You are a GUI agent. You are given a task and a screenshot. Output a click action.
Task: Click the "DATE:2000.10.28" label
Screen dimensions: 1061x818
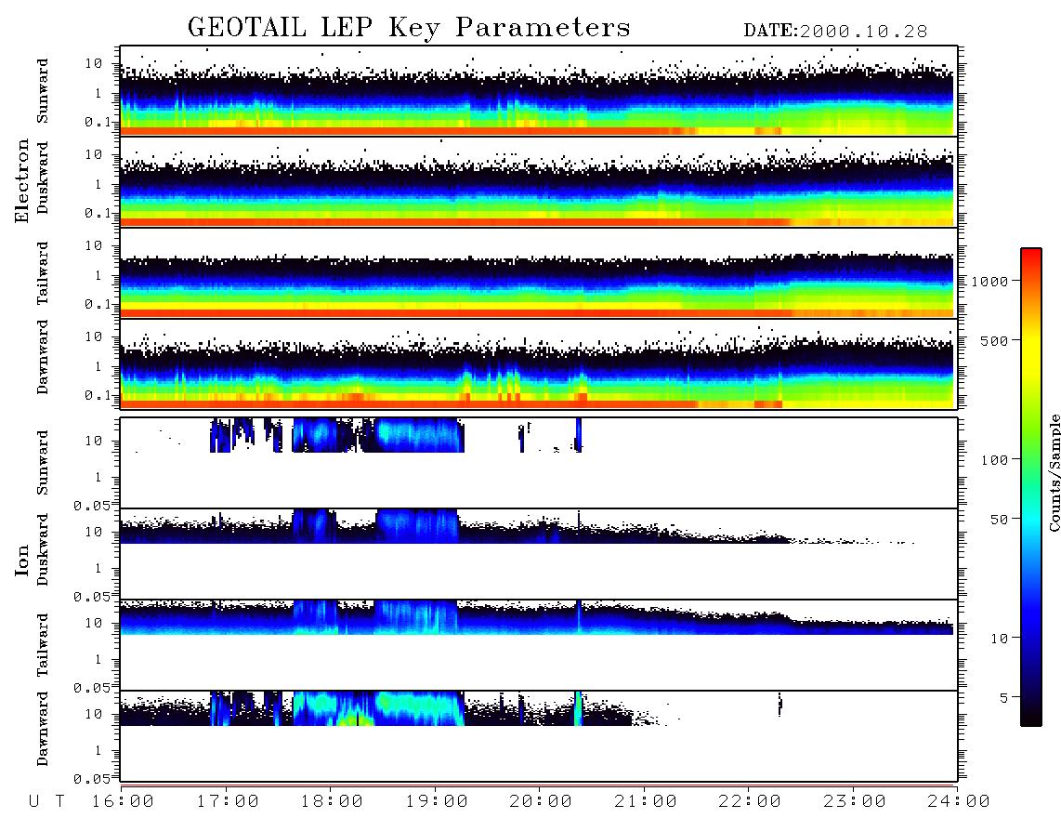tap(835, 32)
